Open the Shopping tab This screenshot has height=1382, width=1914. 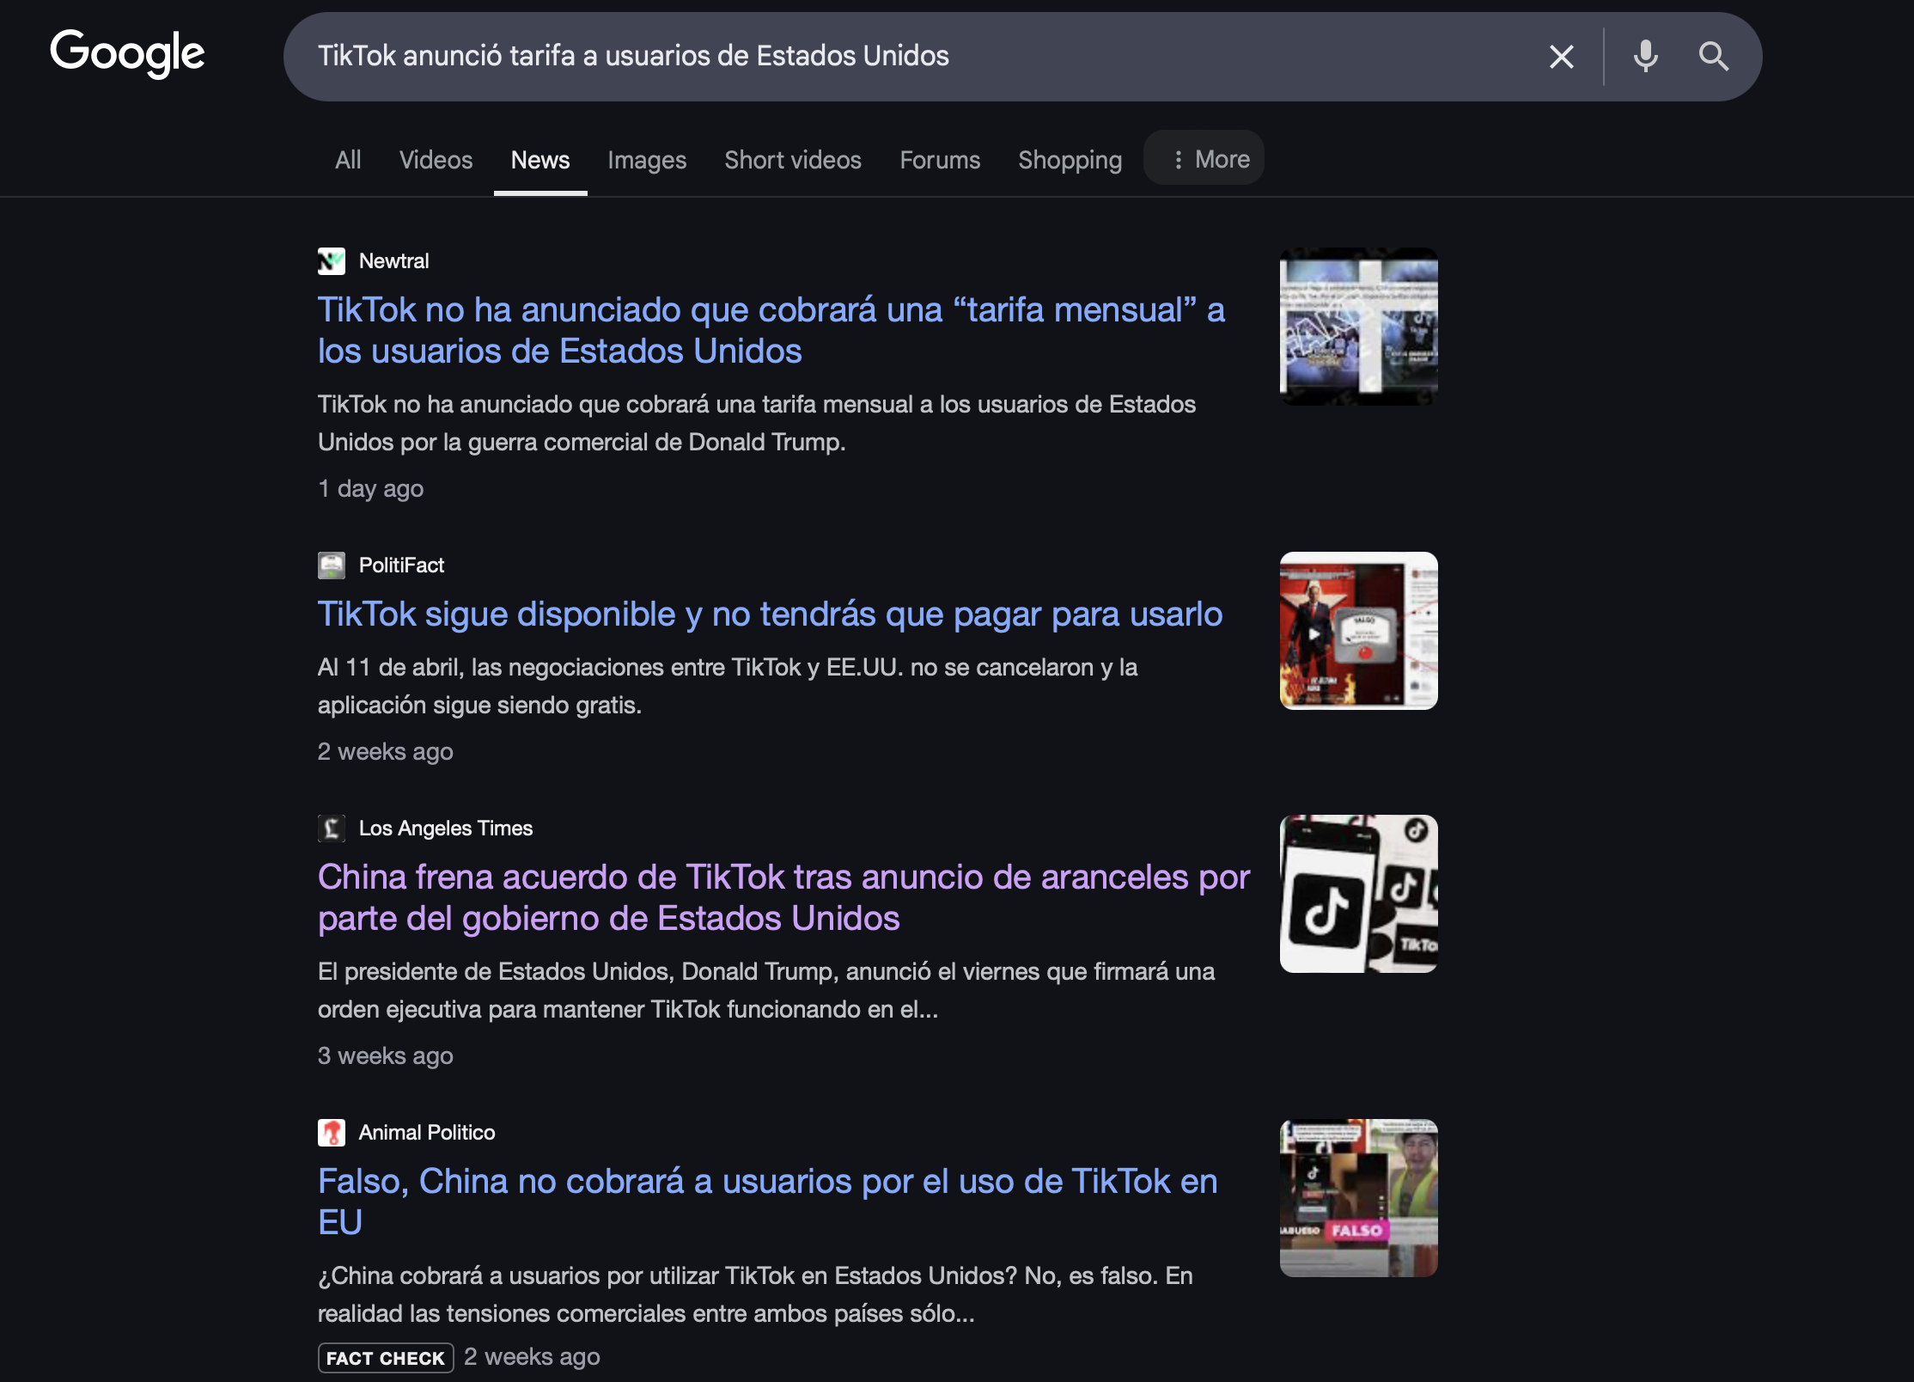point(1070,160)
